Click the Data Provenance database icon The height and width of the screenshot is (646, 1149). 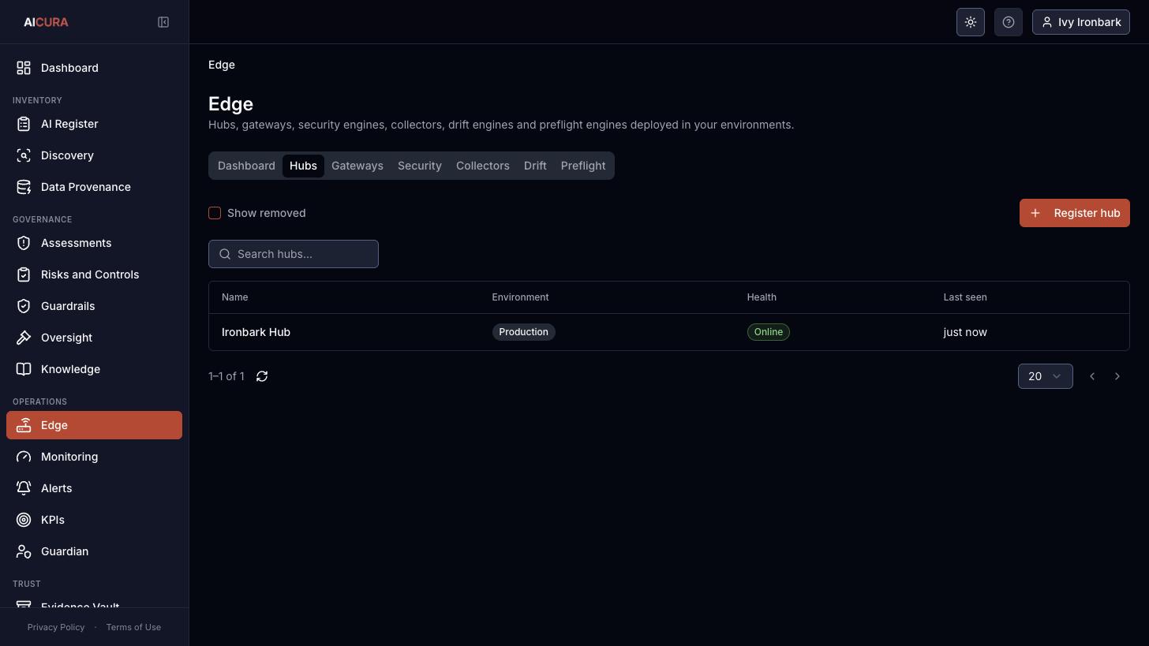pyautogui.click(x=24, y=187)
